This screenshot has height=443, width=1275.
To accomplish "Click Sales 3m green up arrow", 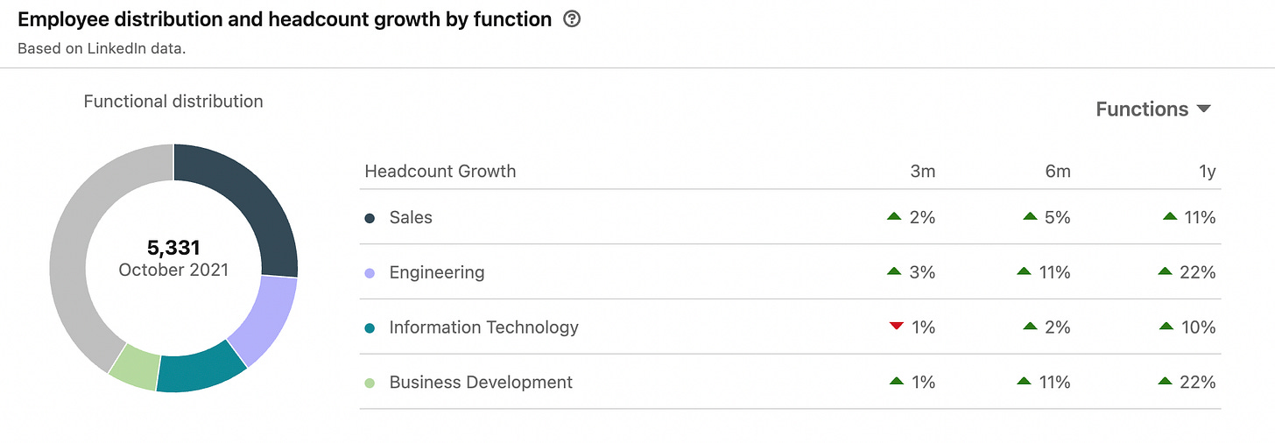I will [x=894, y=216].
